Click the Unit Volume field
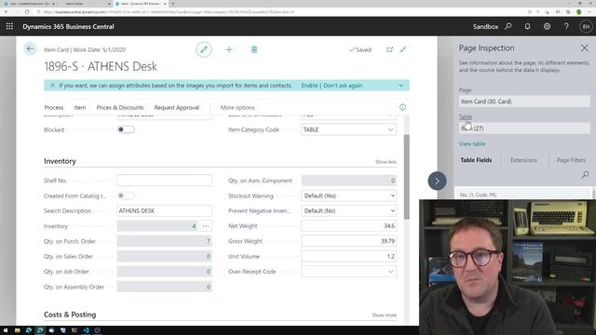596x335 pixels. pyautogui.click(x=348, y=257)
